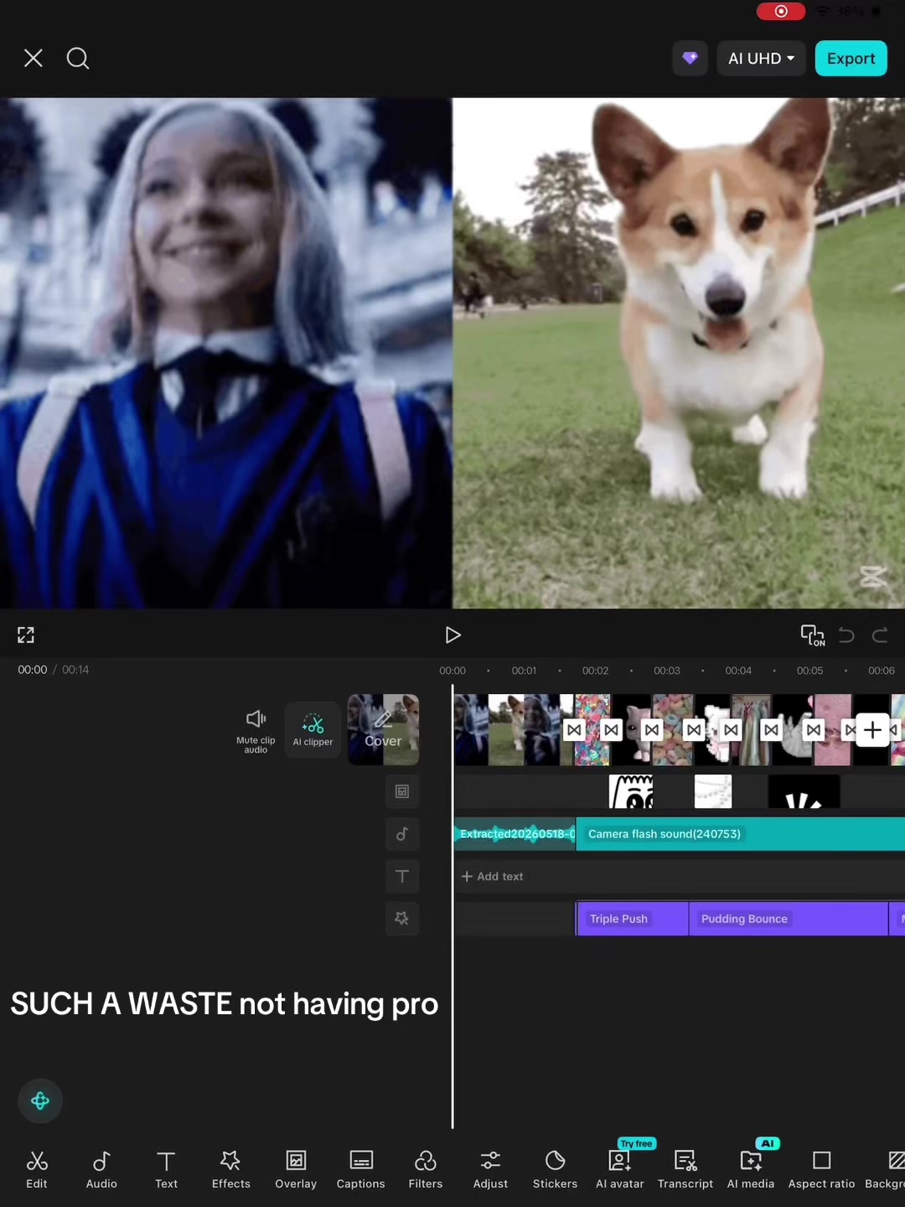Undo the last edit
The height and width of the screenshot is (1207, 905).
(x=846, y=635)
